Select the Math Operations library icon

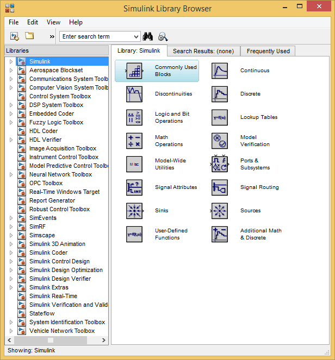coord(134,141)
